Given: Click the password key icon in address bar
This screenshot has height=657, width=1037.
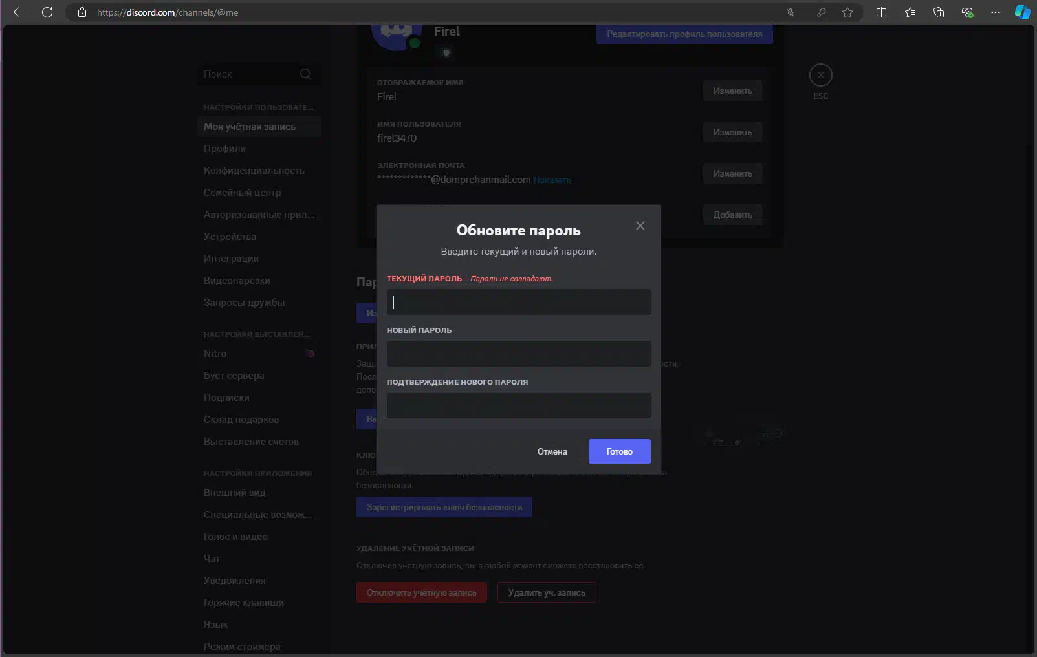Looking at the screenshot, I should point(821,12).
